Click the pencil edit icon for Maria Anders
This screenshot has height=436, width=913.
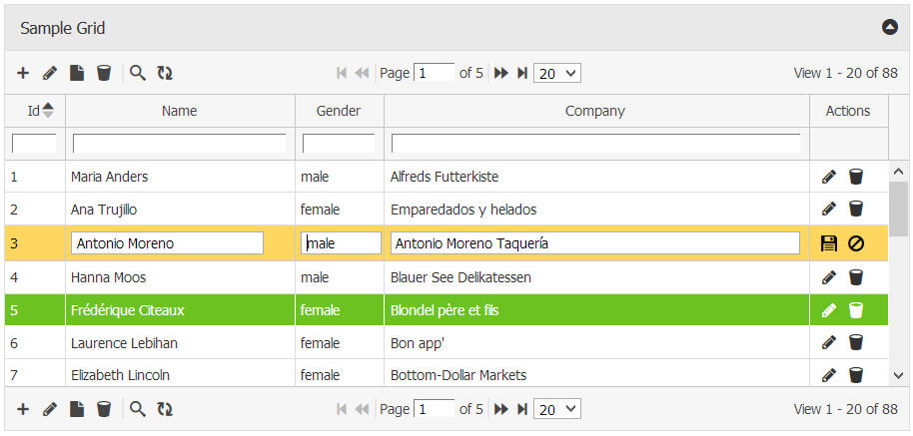tap(828, 178)
